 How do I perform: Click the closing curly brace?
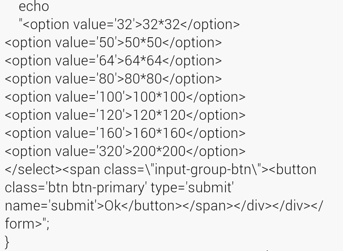[7, 241]
